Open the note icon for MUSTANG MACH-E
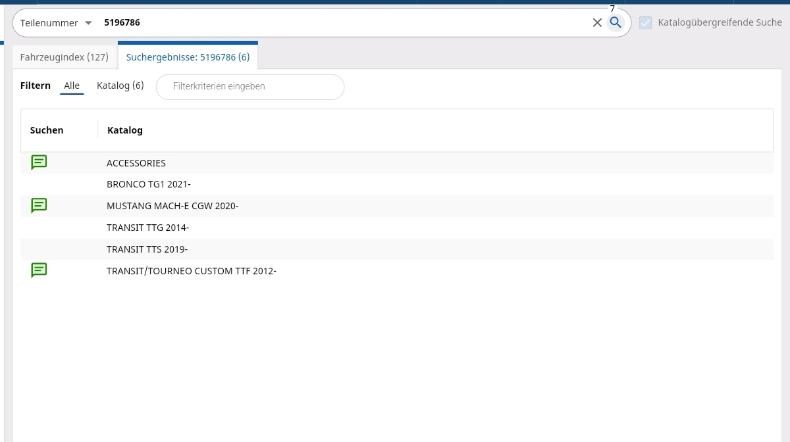 click(39, 206)
